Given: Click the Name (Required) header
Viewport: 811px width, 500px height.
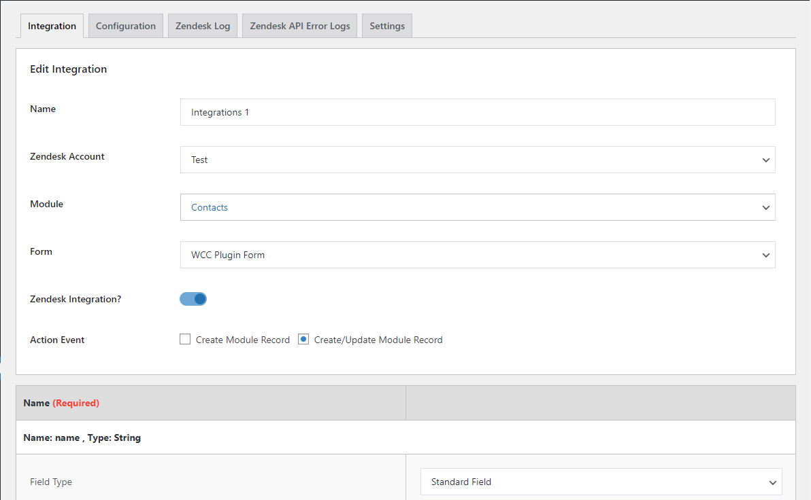Looking at the screenshot, I should coord(61,403).
